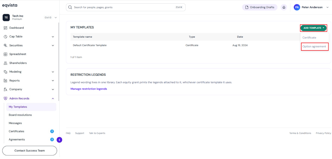Open My Templates in sidebar
The height and width of the screenshot is (159, 332).
point(31,107)
